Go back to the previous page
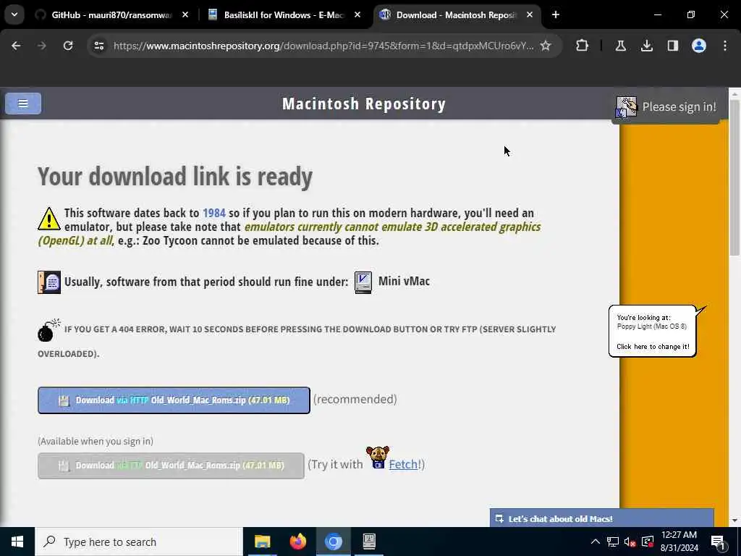Image resolution: width=741 pixels, height=556 pixels. pos(16,46)
